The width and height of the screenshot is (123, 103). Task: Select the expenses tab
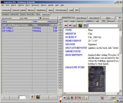[x=80, y=21]
